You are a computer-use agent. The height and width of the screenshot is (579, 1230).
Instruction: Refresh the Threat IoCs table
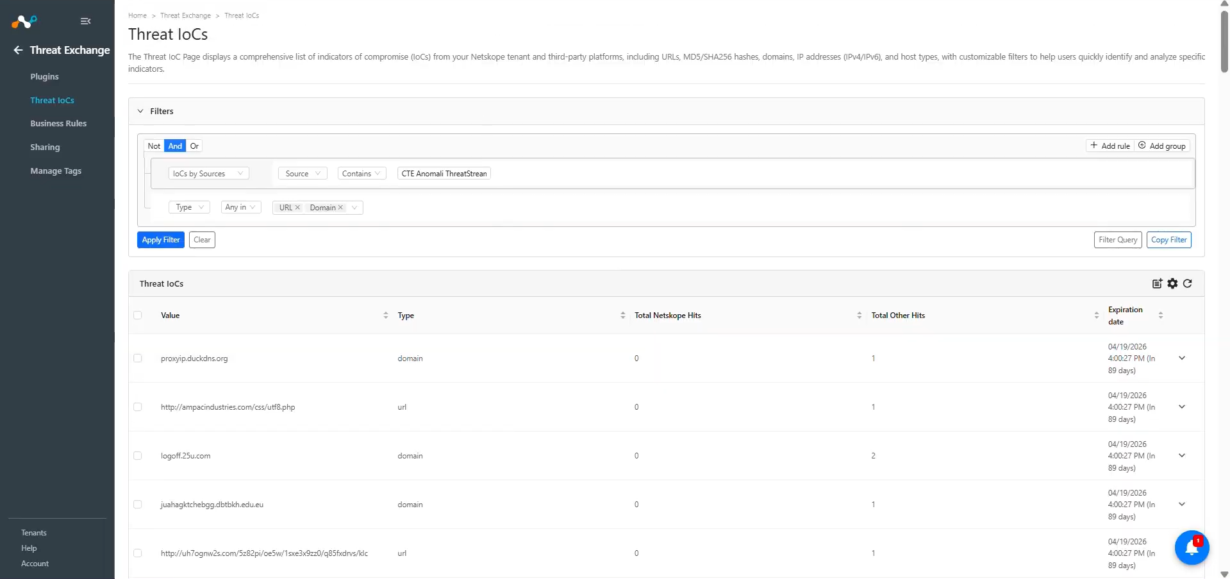[1187, 283]
